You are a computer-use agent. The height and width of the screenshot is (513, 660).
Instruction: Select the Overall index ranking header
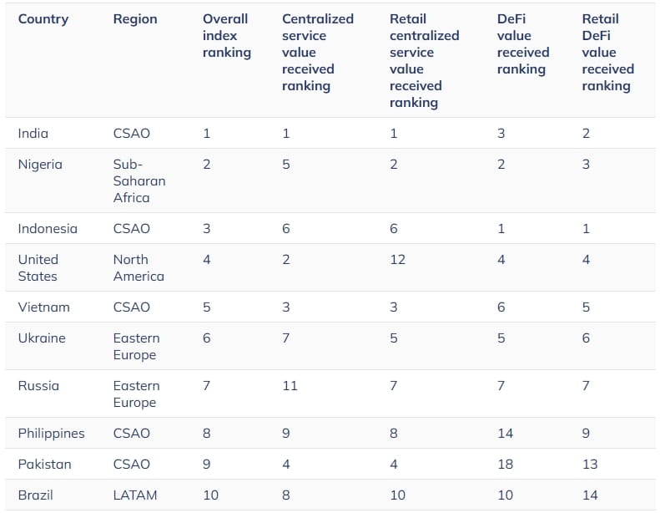(x=227, y=35)
